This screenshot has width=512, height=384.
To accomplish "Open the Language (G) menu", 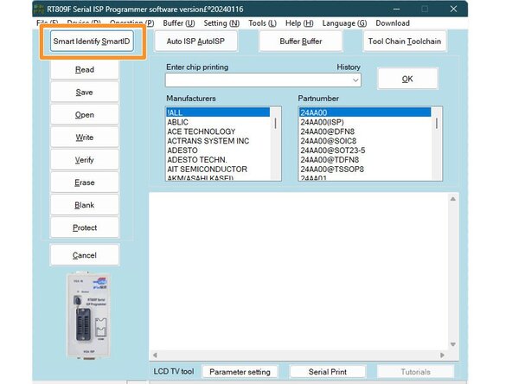I will [x=344, y=23].
